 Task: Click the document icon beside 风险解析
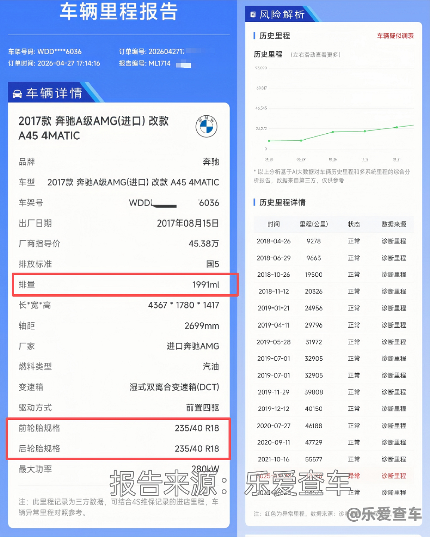pos(253,15)
